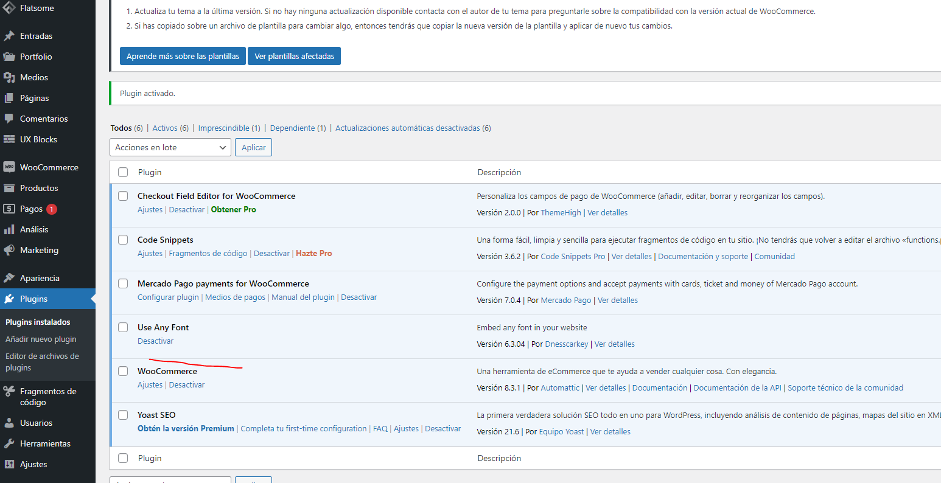Screen dimensions: 941x483
Task: Click the Portfolio folder icon
Action: 9,57
